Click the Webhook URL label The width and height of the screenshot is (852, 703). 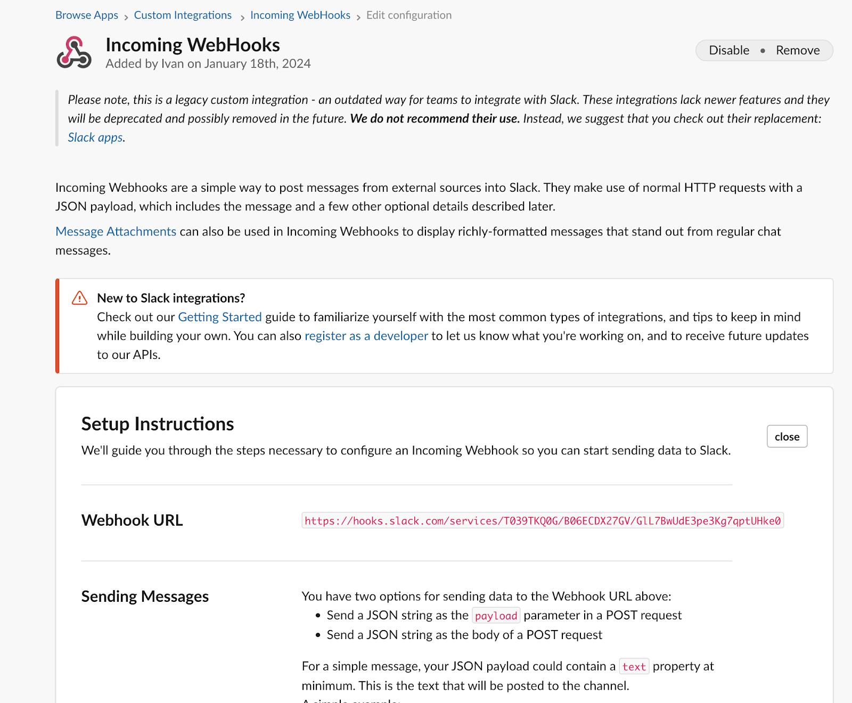[132, 520]
